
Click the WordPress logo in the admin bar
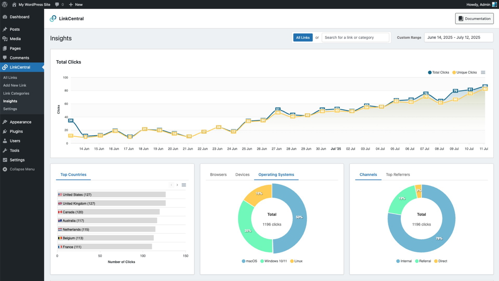tap(5, 5)
